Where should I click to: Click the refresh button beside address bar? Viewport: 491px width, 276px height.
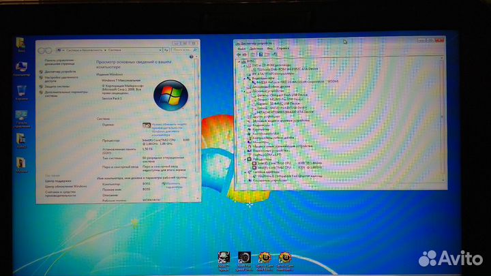coord(166,50)
